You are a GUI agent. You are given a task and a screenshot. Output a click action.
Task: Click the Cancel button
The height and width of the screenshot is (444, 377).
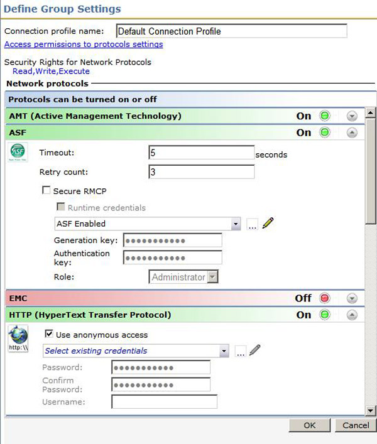356,425
